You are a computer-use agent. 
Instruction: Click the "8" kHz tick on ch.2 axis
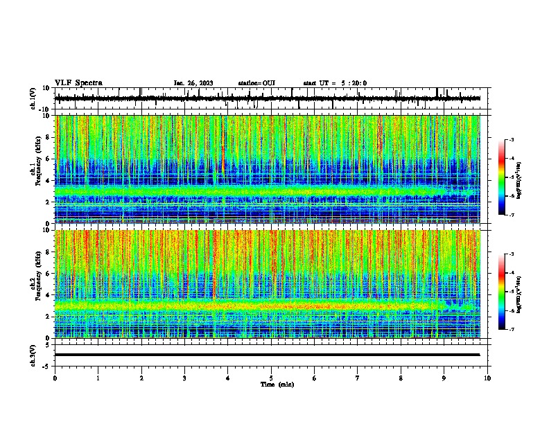[49, 252]
